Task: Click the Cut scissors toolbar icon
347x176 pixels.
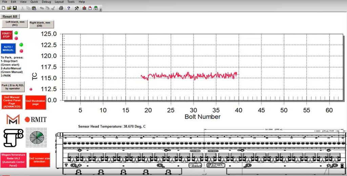Action: point(23,8)
